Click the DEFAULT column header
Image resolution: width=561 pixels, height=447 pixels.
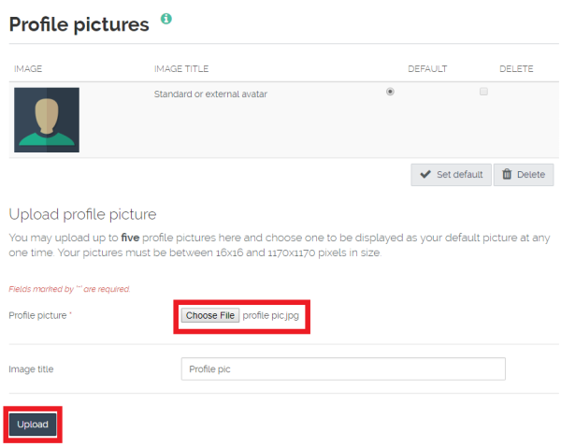pyautogui.click(x=427, y=68)
